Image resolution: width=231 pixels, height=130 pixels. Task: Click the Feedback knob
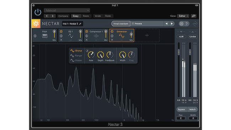click(x=110, y=55)
